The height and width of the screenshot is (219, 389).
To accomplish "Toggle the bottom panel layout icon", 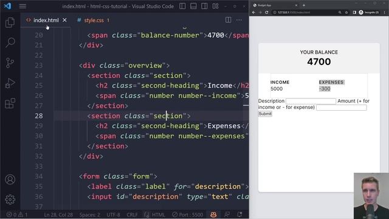I will click(193, 6).
